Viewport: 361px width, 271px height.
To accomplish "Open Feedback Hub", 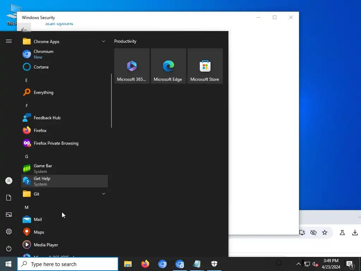I will tap(65, 118).
